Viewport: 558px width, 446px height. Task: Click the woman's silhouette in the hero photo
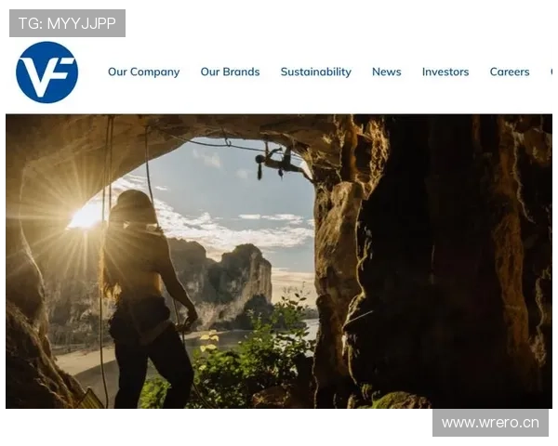[x=144, y=288]
